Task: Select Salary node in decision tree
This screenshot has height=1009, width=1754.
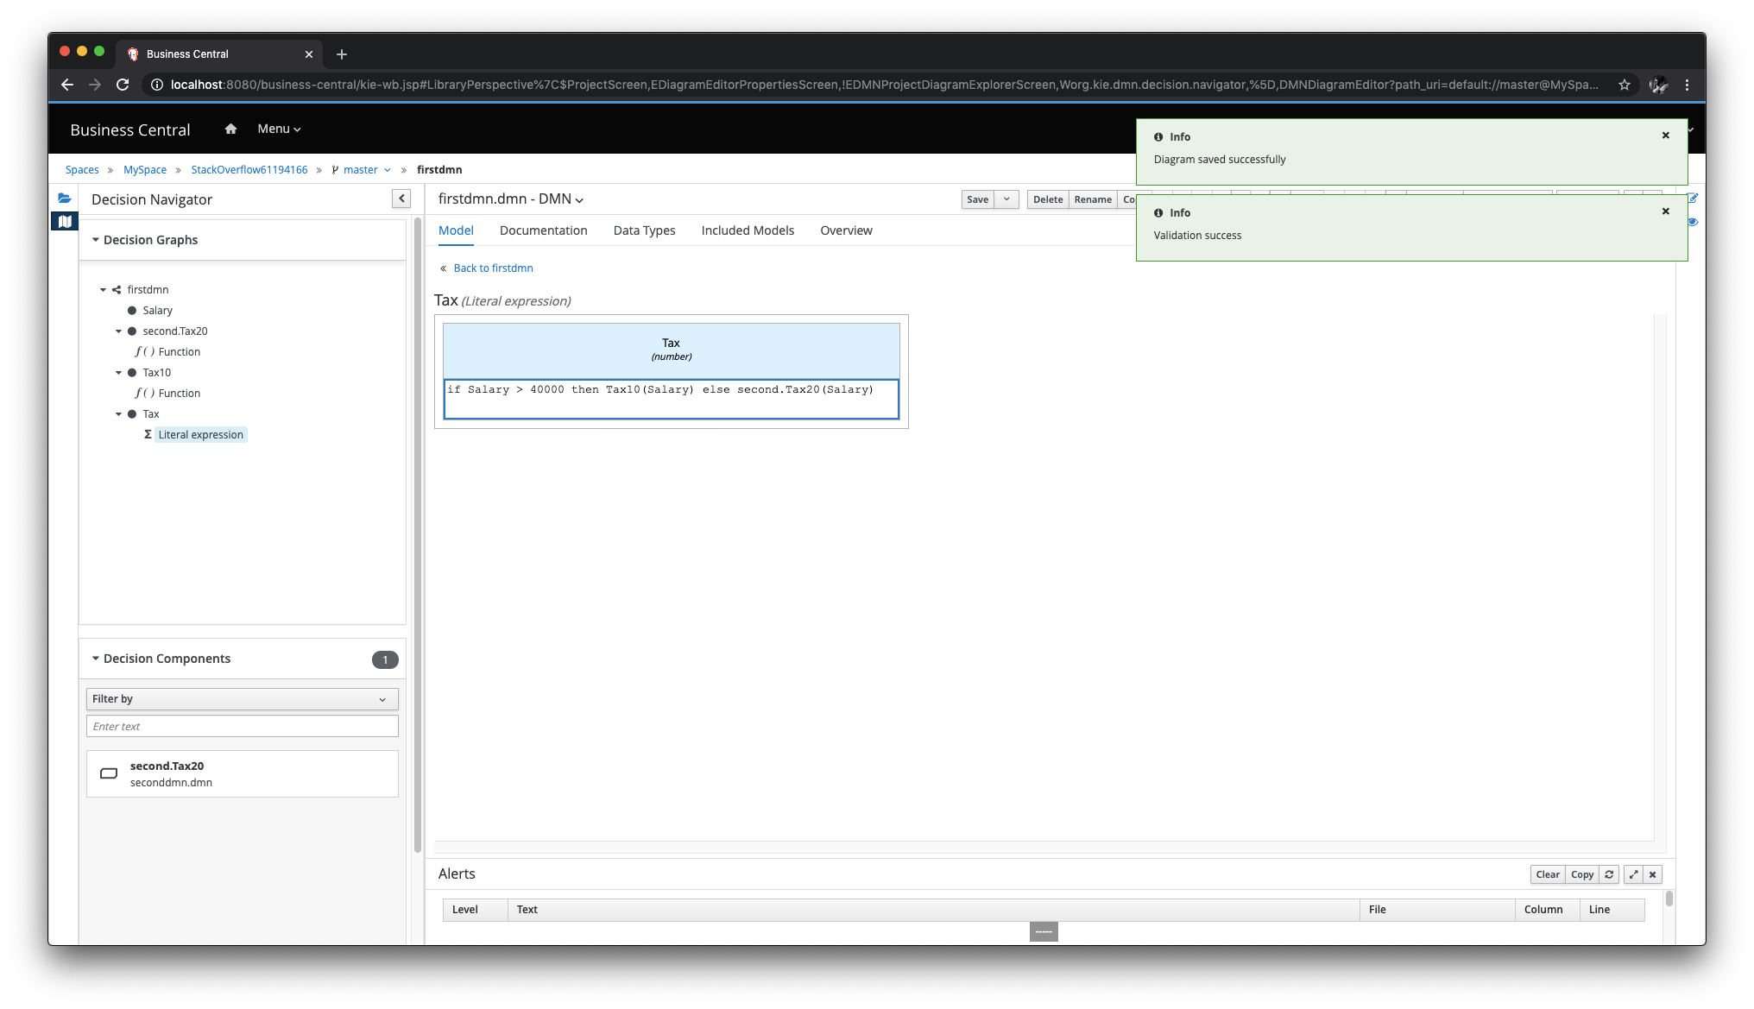Action: point(157,311)
